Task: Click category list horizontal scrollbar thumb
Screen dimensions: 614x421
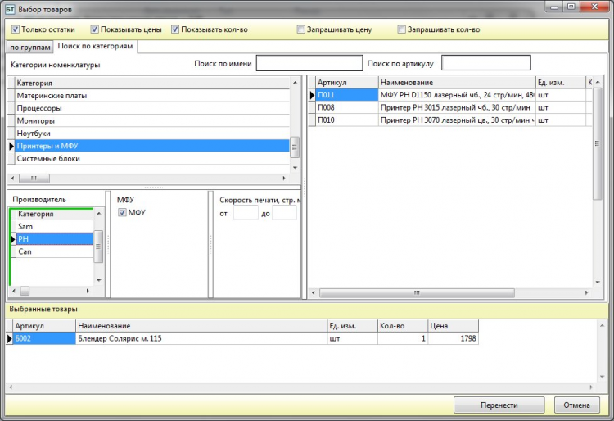Action: [34, 179]
